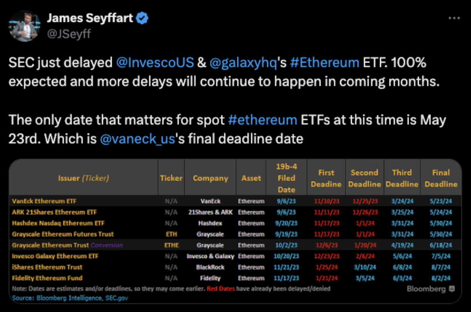Image resolution: width=471 pixels, height=312 pixels.
Task: Click the Final Deadline column header
Action: [441, 178]
